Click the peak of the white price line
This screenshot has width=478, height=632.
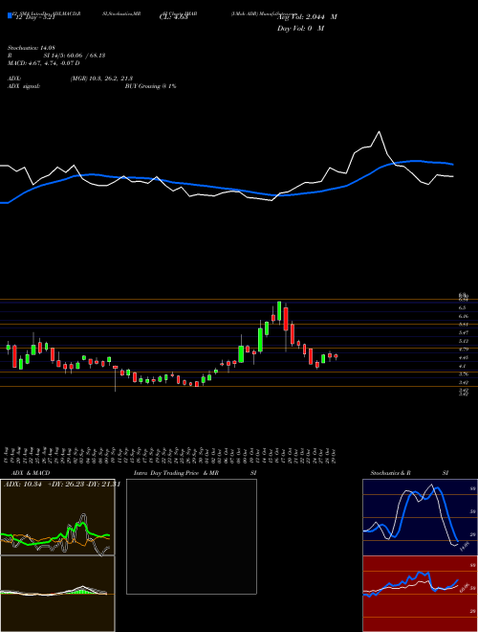point(379,131)
